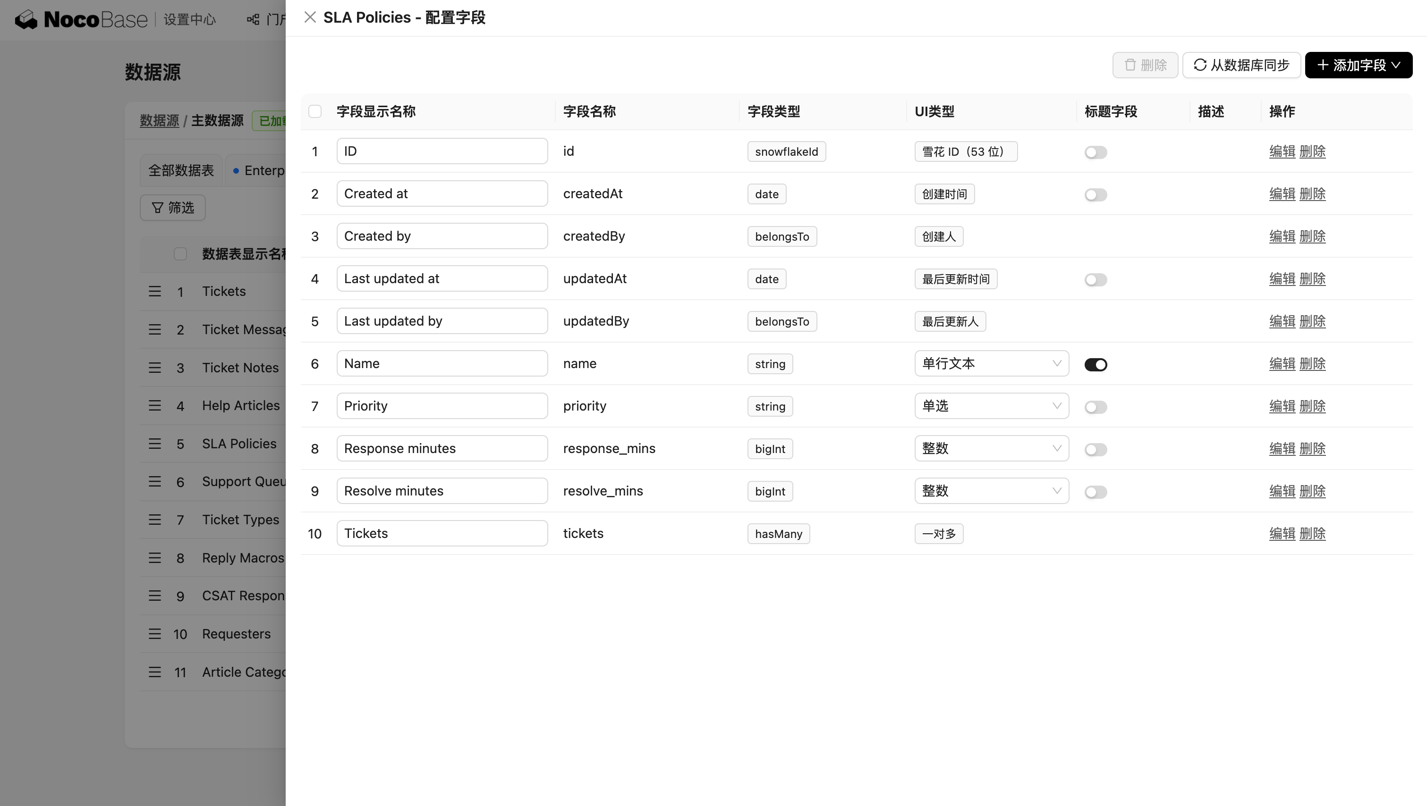Image resolution: width=1427 pixels, height=806 pixels.
Task: Click 删除 for the createdBy field
Action: [1312, 236]
